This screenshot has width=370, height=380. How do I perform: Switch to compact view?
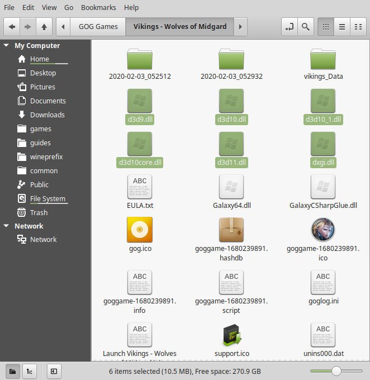point(358,27)
